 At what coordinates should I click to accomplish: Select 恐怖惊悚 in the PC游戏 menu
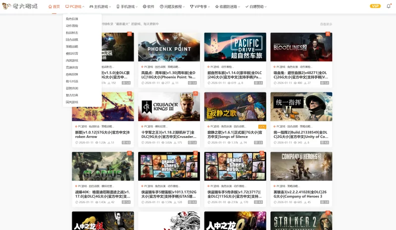click(72, 74)
